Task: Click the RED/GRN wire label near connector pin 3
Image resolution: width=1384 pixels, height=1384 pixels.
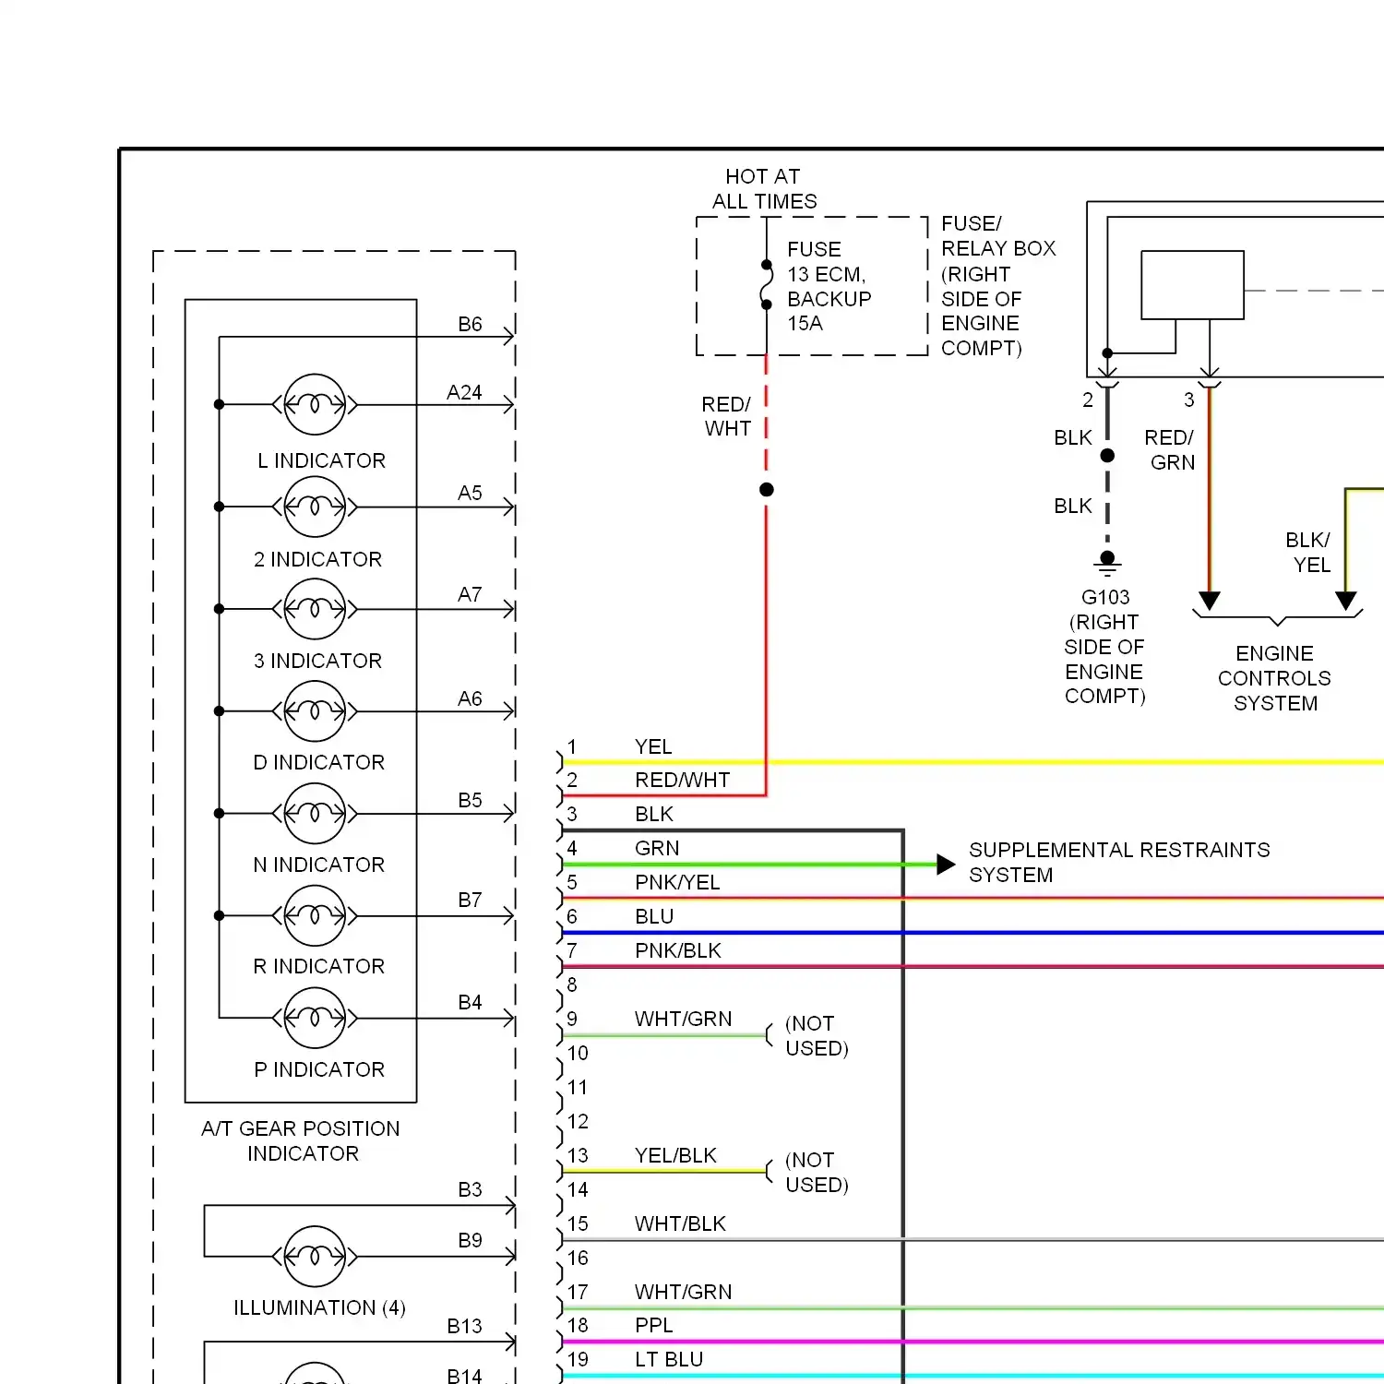Action: coord(1170,449)
